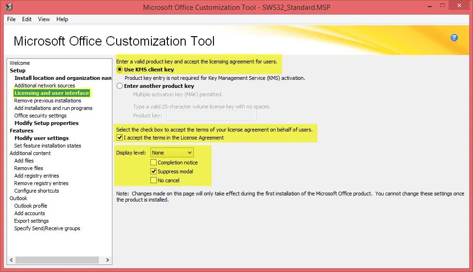The width and height of the screenshot is (473, 272).
Task: Open Add installations and run programs
Action: tap(54, 108)
